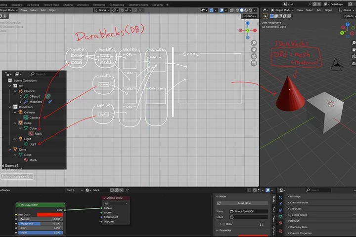
Task: Click the GPencil object icon in outliner
Action: (20, 91)
